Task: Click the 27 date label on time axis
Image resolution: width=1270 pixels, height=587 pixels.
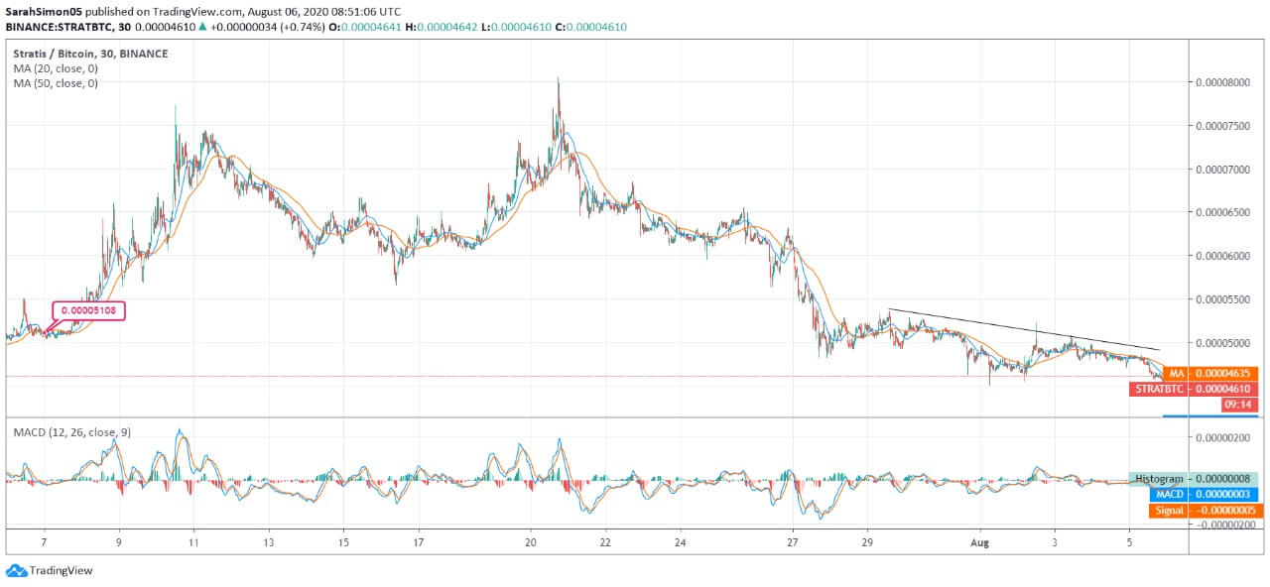Action: [792, 543]
